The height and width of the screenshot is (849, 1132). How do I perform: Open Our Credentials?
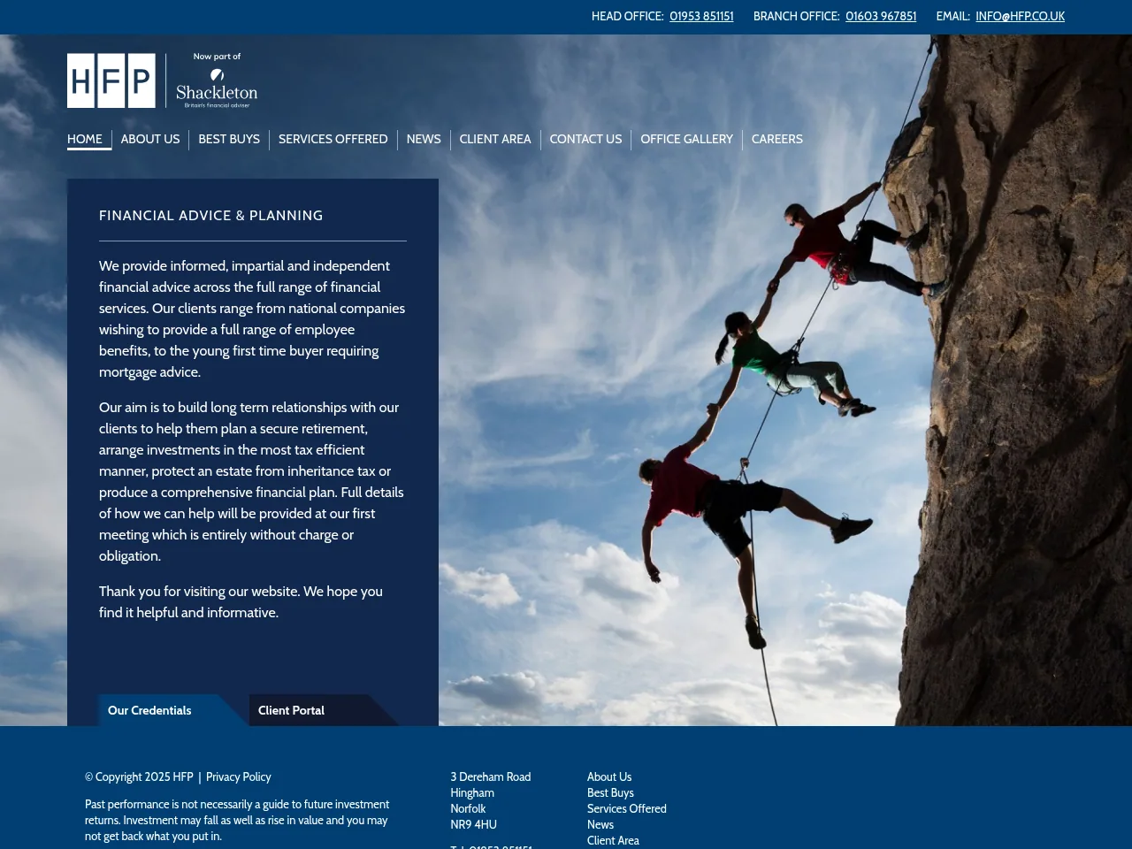(149, 710)
